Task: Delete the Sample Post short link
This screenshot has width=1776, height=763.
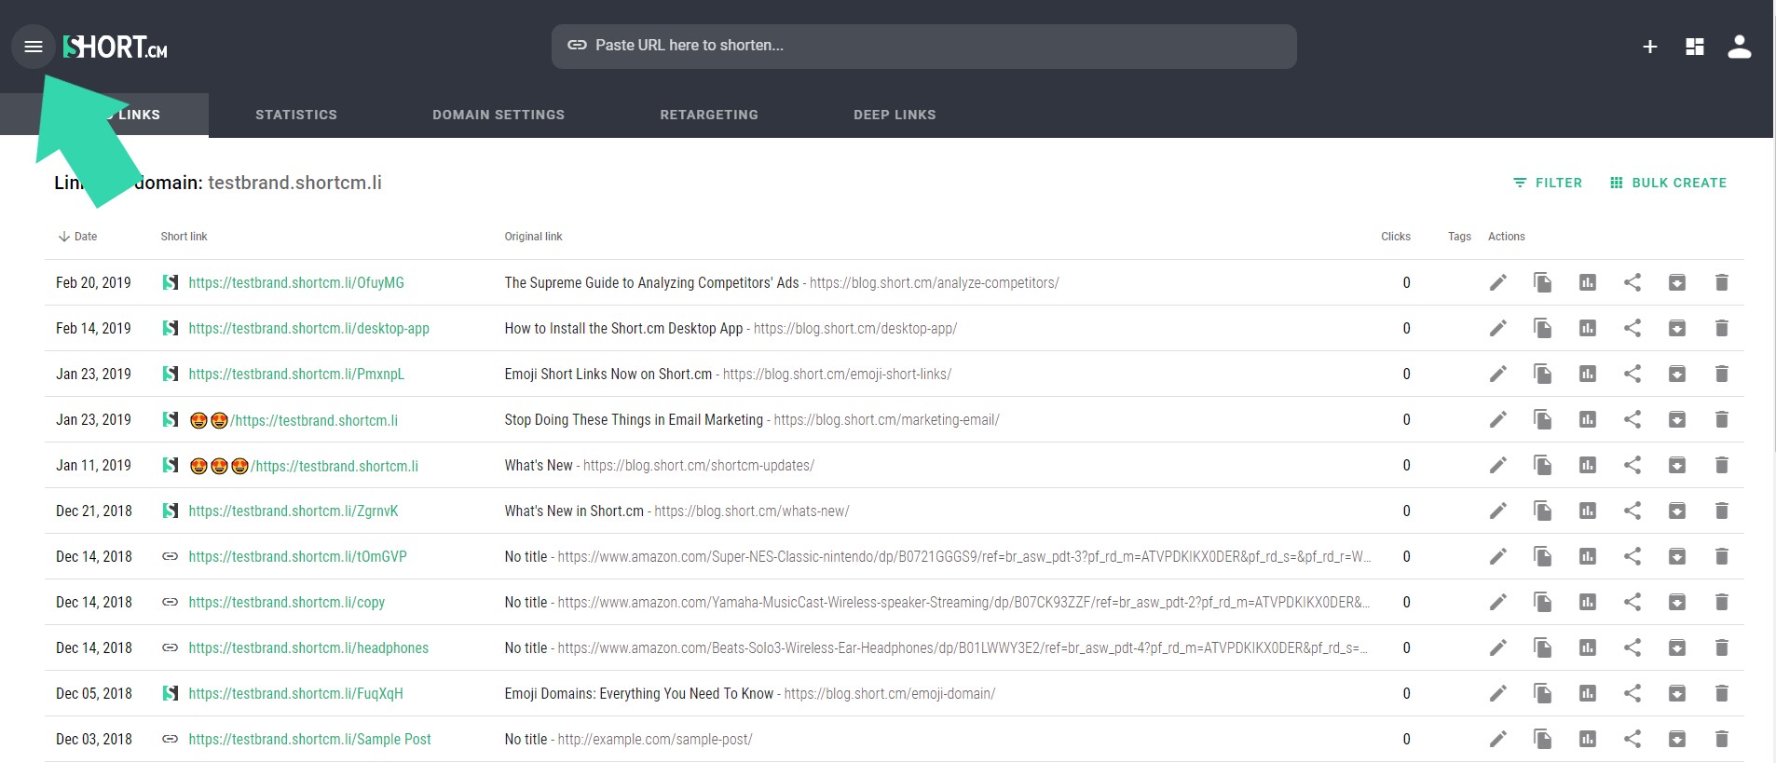Action: pyautogui.click(x=1721, y=739)
